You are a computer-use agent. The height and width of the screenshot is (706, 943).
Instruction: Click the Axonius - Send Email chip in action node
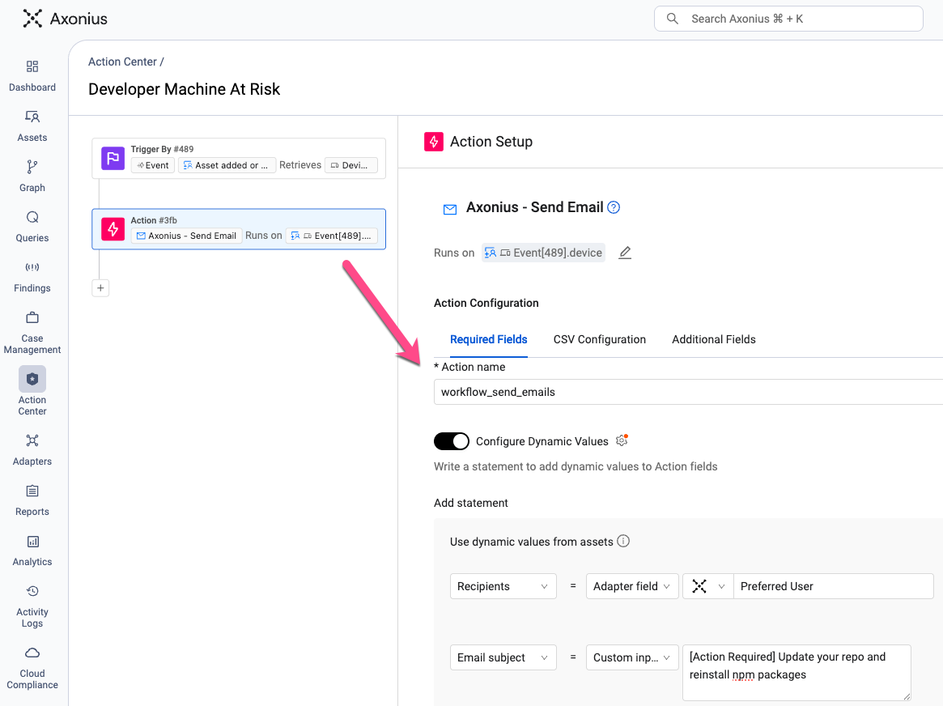(x=186, y=236)
